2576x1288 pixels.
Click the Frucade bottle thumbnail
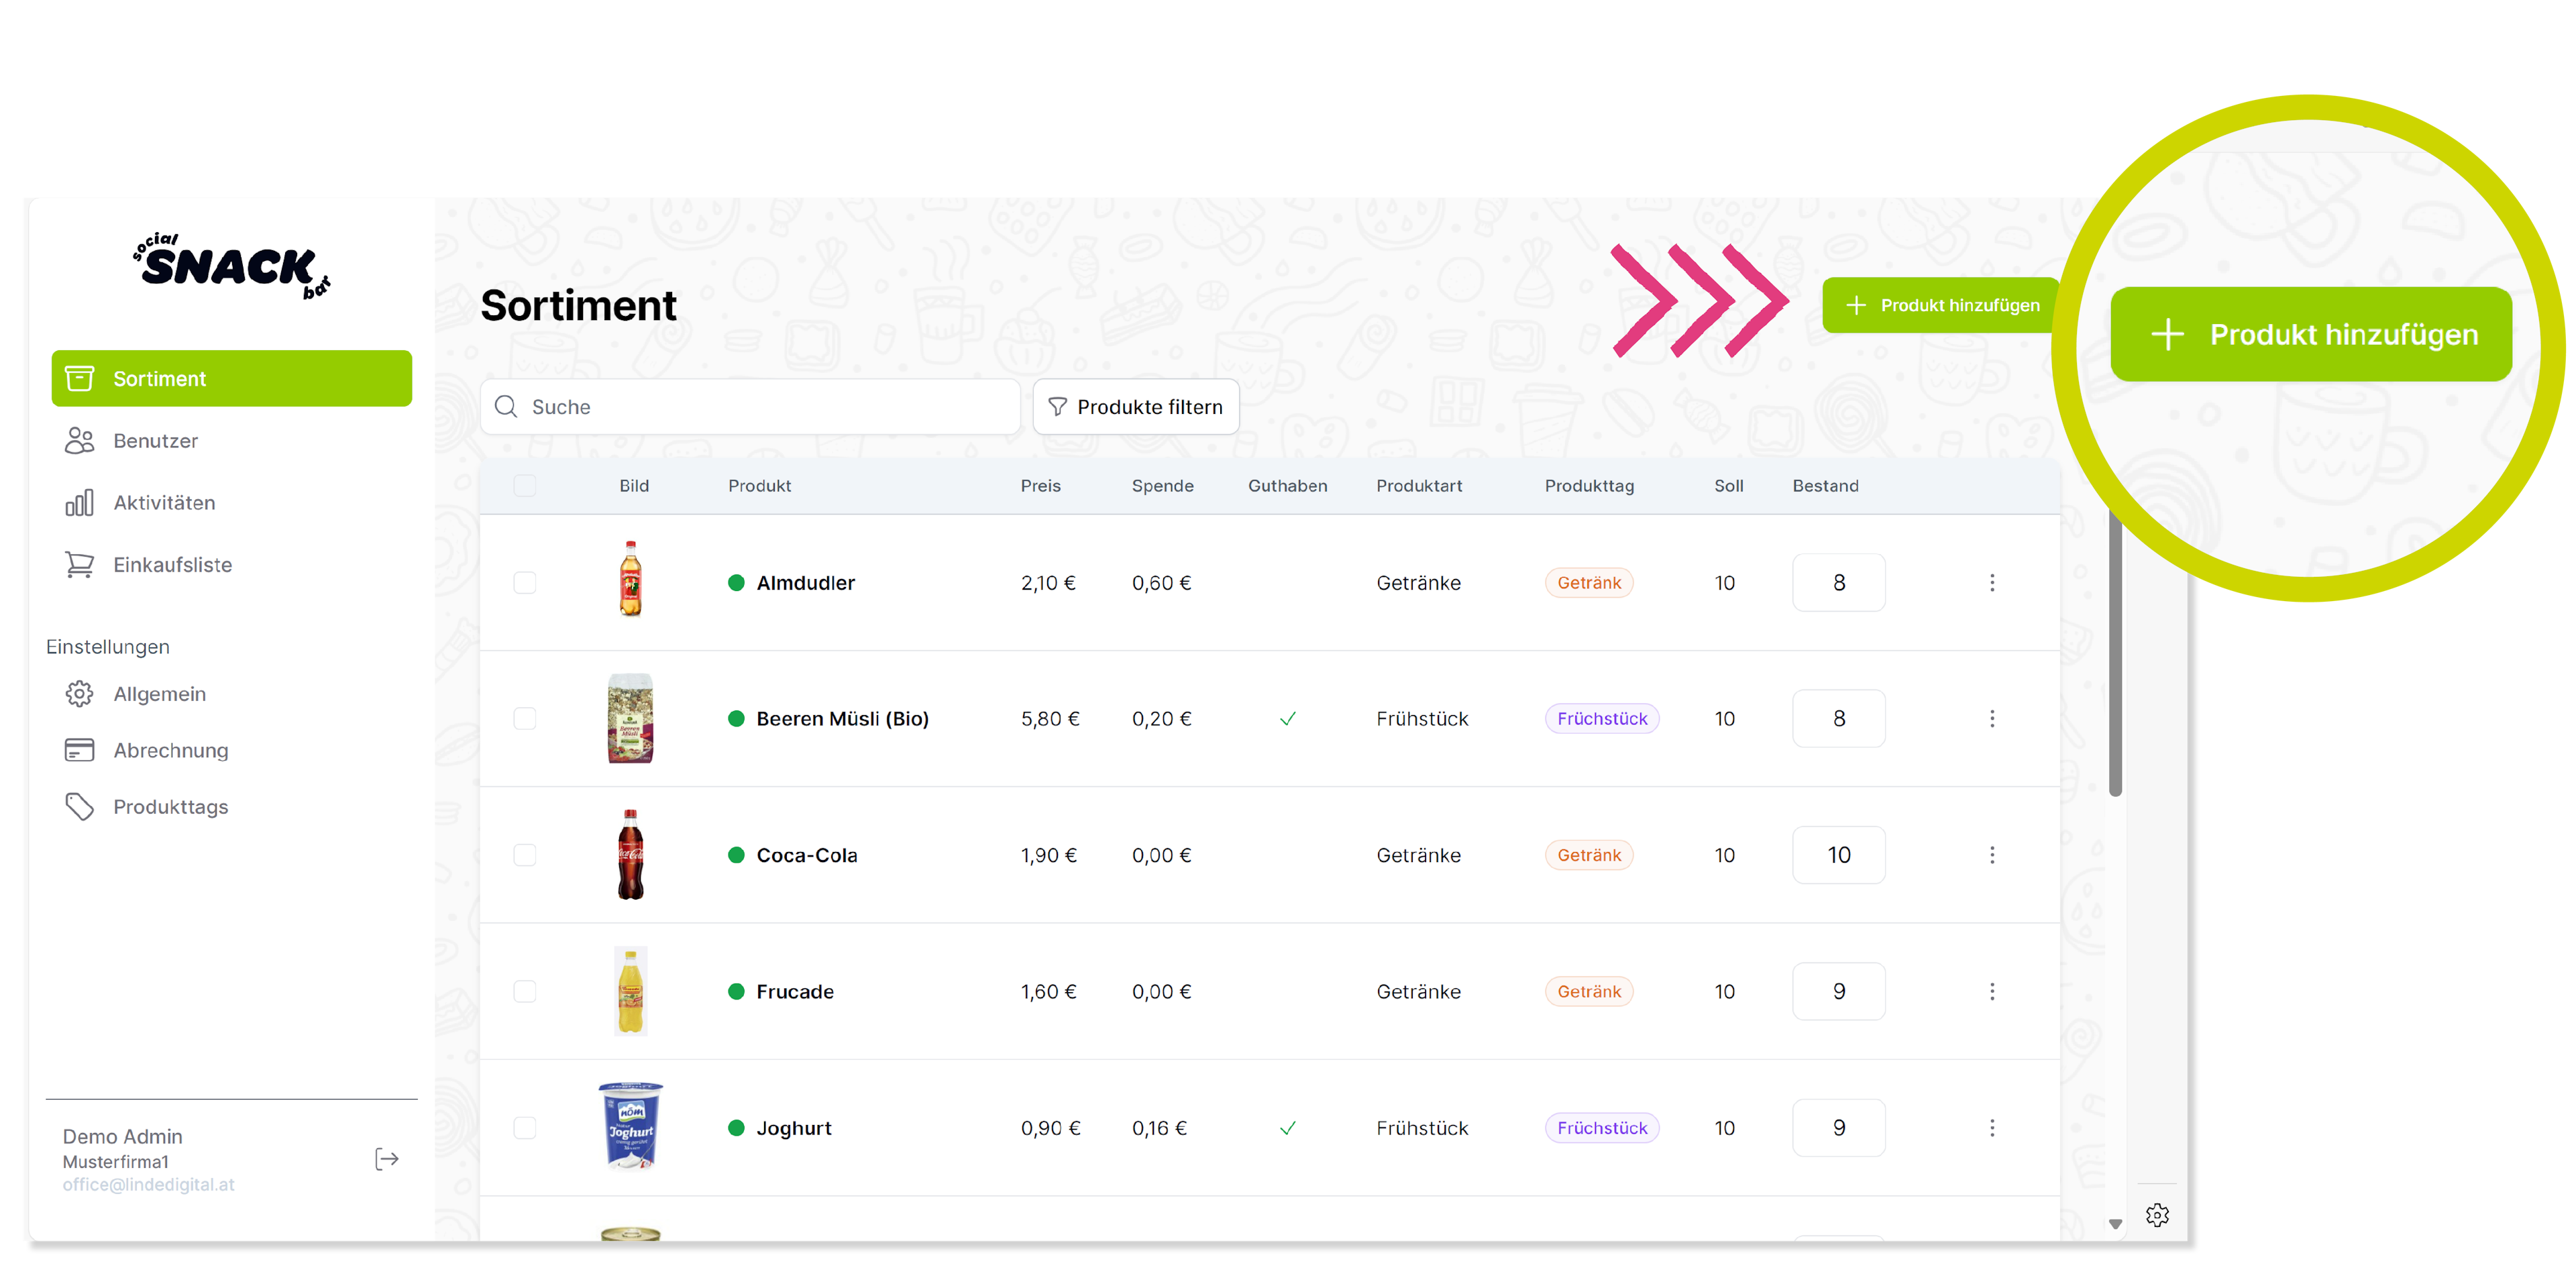[x=630, y=990]
